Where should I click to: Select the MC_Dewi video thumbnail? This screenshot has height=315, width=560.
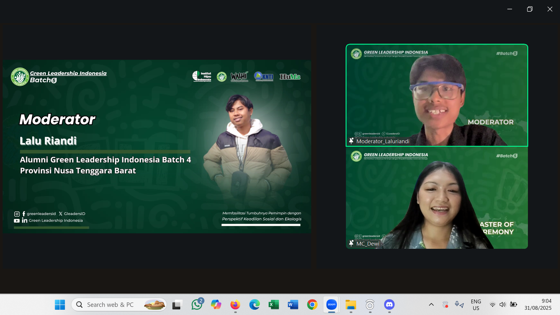point(437,198)
